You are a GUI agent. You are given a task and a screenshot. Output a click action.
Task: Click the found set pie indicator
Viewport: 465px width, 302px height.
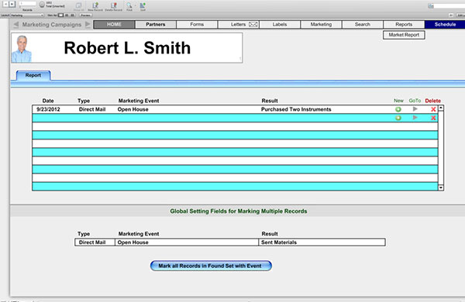tap(42, 4)
